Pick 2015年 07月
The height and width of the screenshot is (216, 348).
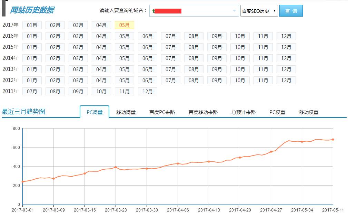click(x=170, y=47)
